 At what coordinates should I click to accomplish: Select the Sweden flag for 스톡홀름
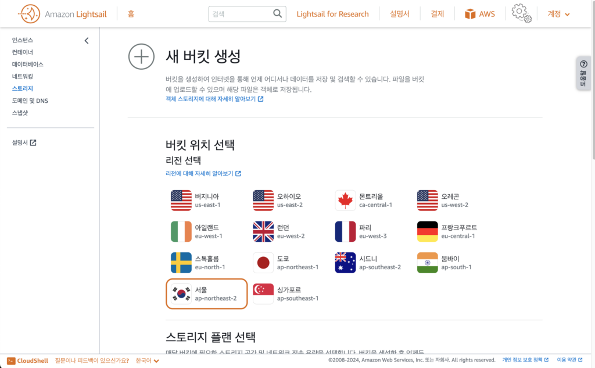pyautogui.click(x=181, y=263)
